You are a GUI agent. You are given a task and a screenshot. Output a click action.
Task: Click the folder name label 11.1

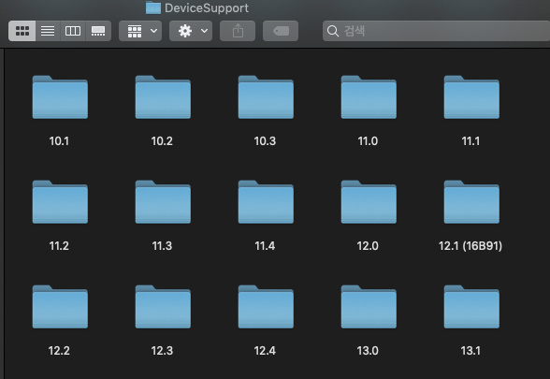tap(470, 141)
